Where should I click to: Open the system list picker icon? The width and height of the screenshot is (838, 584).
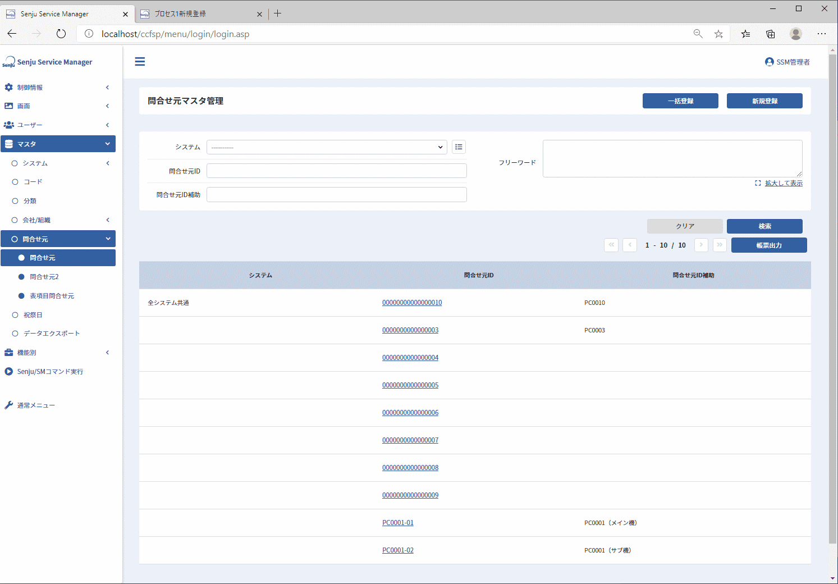coord(459,147)
